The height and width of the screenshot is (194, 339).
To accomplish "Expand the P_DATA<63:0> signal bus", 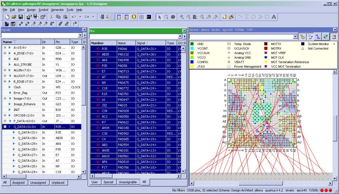I will coord(5,121).
